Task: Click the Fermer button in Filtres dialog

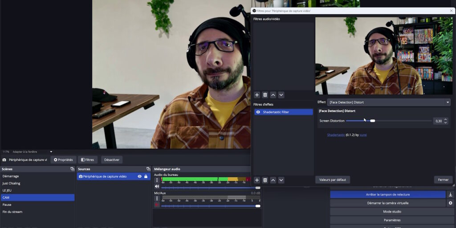Action: 443,180
